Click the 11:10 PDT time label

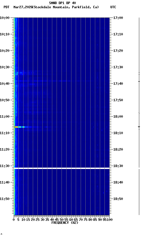(5, 133)
